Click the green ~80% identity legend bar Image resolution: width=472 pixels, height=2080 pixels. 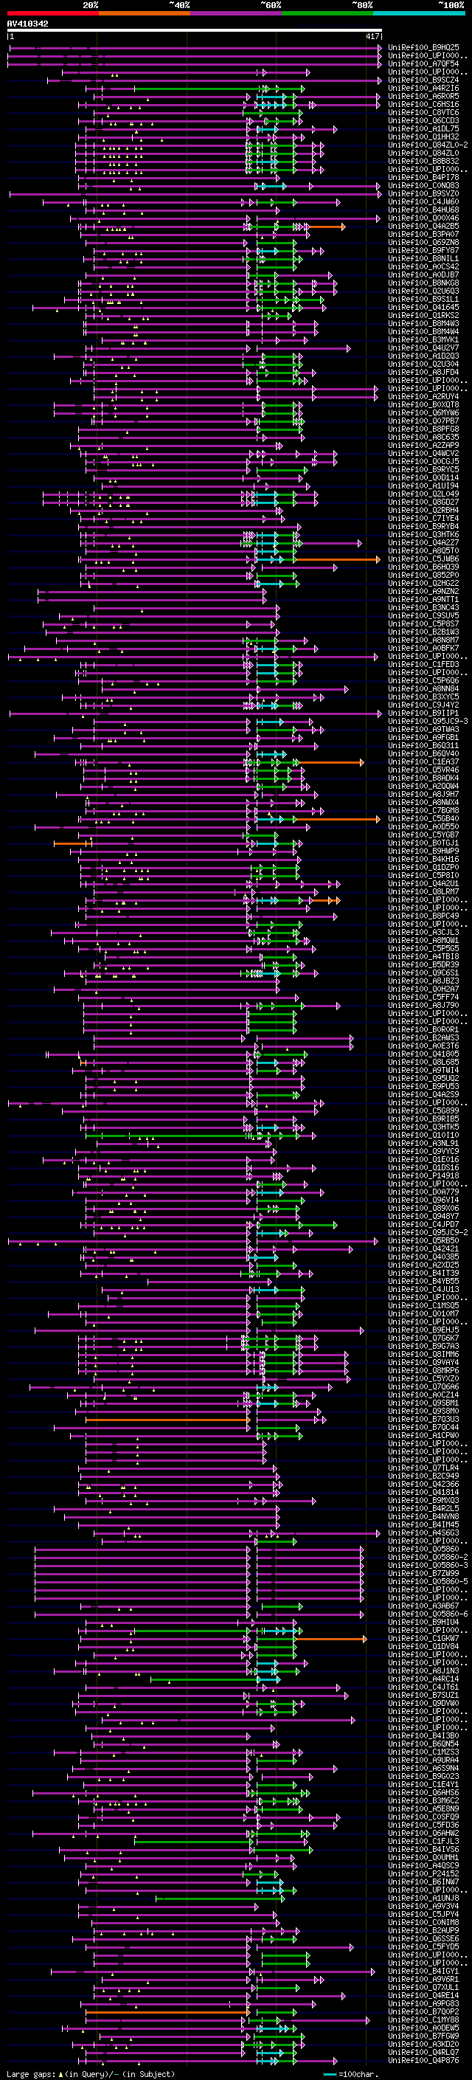pos(327,14)
